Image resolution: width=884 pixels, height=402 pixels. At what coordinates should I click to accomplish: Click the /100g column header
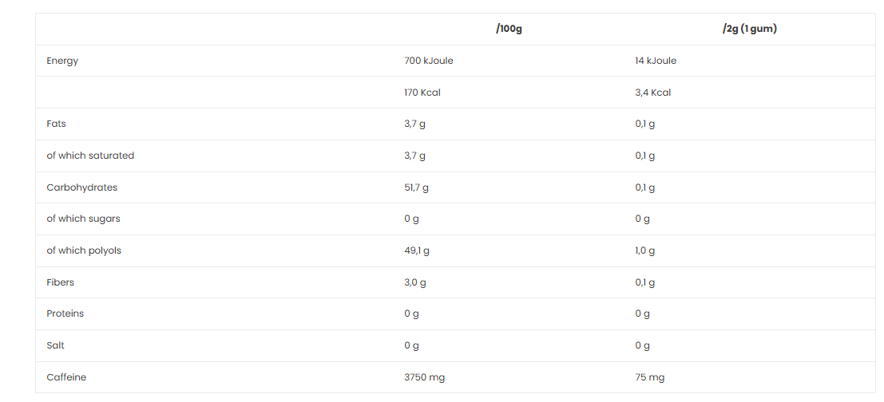point(509,29)
